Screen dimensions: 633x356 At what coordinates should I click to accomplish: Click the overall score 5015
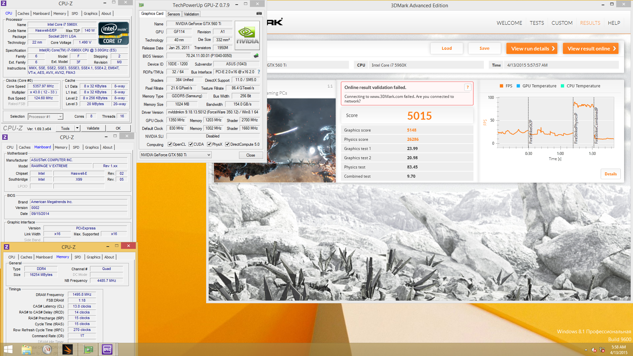click(419, 116)
